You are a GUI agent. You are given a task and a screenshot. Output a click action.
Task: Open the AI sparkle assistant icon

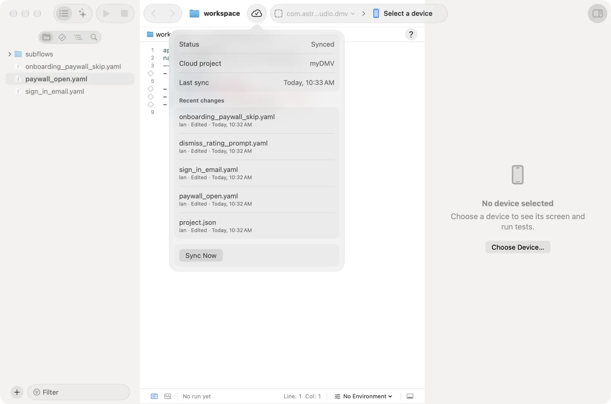click(82, 14)
